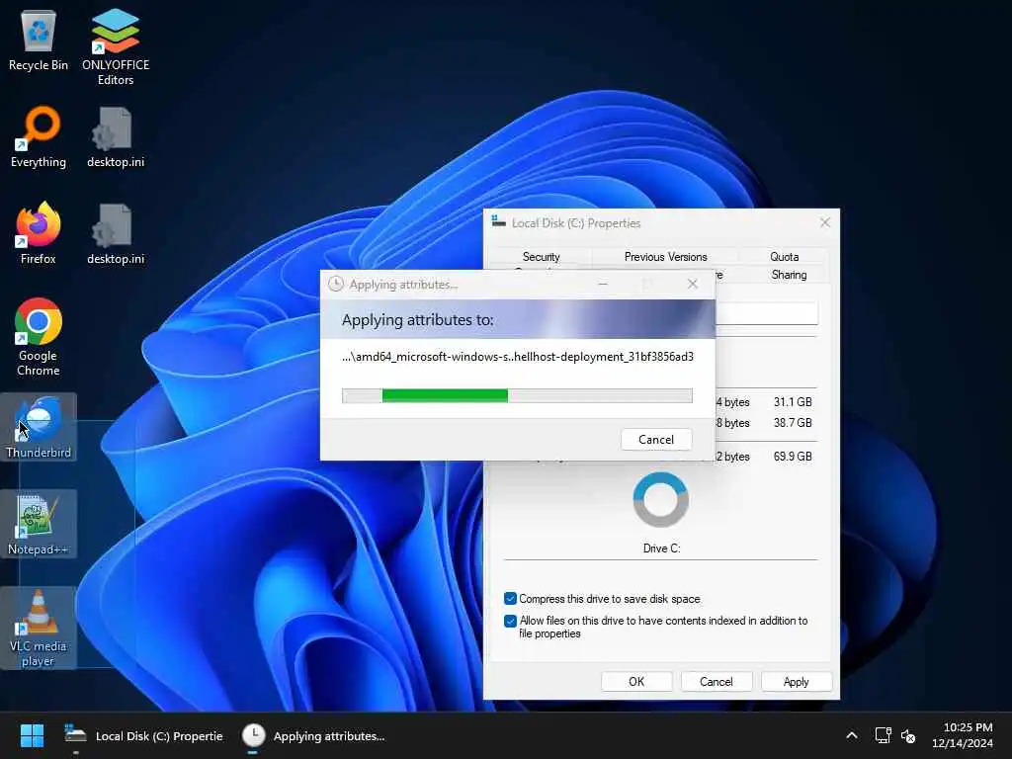1012x759 pixels.
Task: Click OK in Local Disk Properties
Action: (636, 682)
